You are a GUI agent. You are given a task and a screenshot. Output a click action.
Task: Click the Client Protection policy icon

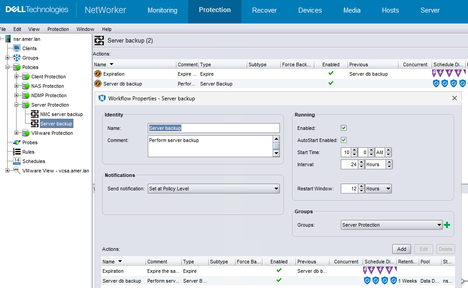[26, 77]
